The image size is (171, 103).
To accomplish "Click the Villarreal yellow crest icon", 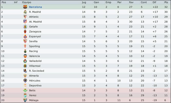I will coord(25,66).
